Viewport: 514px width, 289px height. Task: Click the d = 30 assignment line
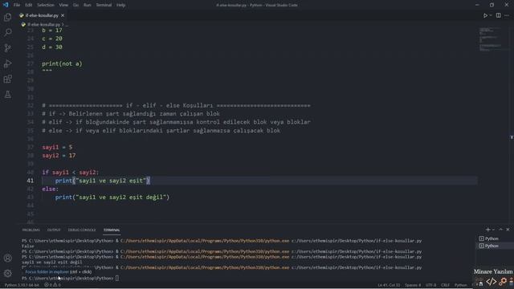(52, 47)
